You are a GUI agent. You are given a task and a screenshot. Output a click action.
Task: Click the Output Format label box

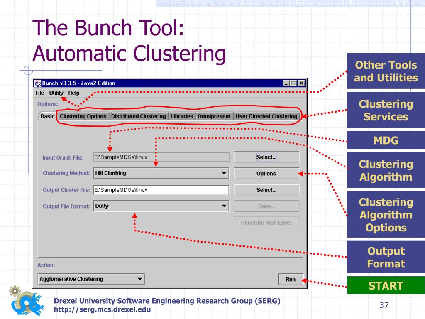pos(386,257)
